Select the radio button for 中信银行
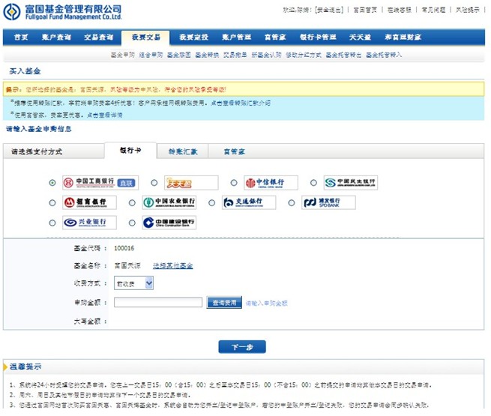Screen dimensions: 491x416 coord(234,183)
